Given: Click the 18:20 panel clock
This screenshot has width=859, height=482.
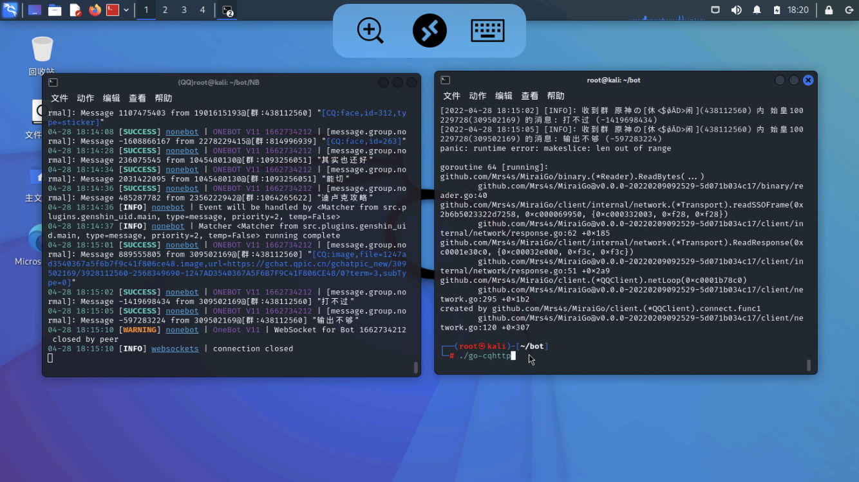Looking at the screenshot, I should point(798,10).
